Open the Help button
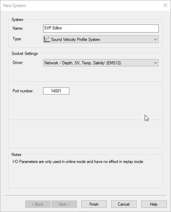 click(x=154, y=204)
